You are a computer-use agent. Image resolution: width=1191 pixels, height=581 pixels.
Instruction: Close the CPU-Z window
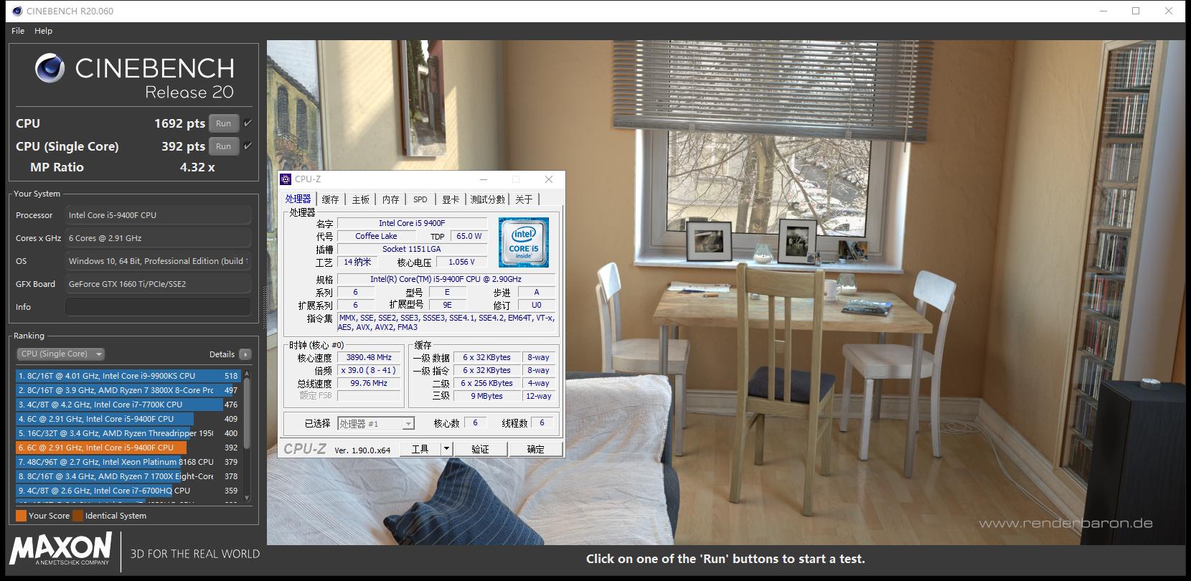(x=549, y=179)
